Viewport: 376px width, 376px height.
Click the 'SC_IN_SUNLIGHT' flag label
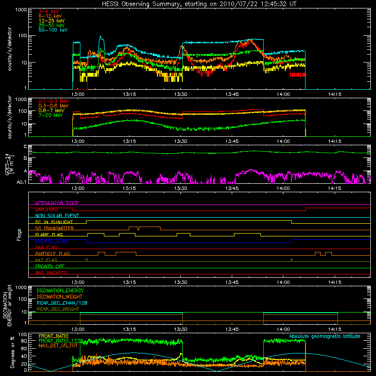(54, 222)
